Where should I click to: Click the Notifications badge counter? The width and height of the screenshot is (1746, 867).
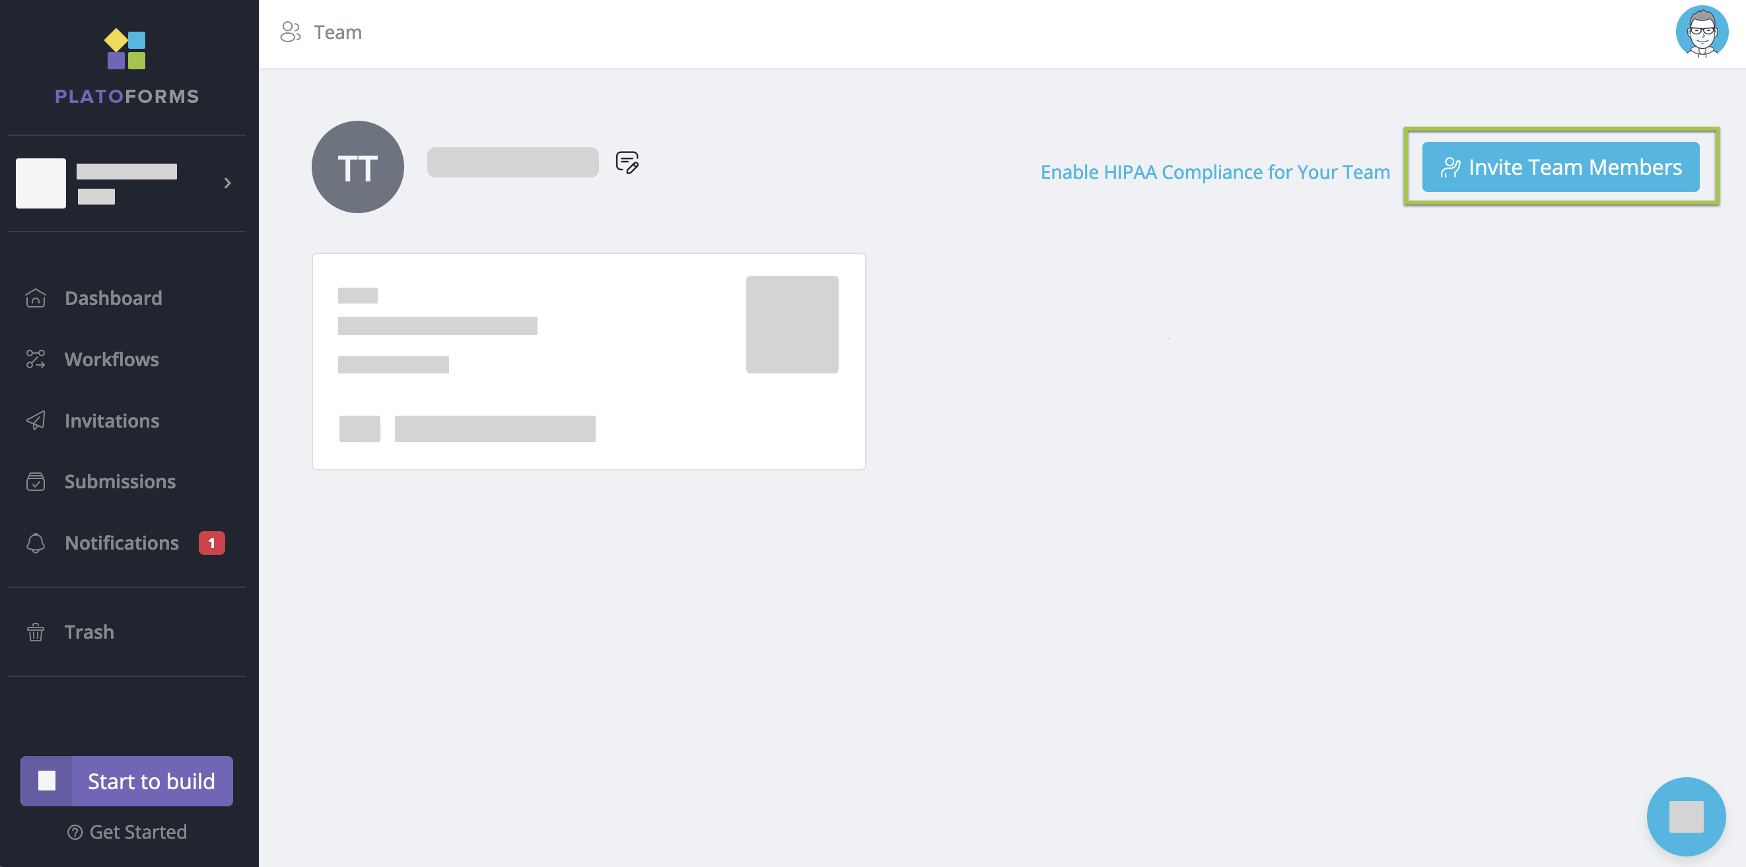point(211,543)
